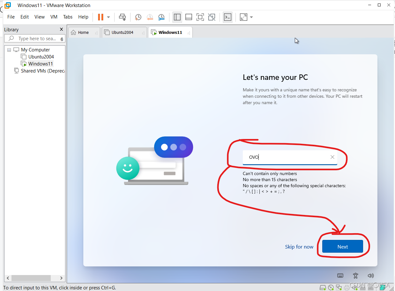Image resolution: width=395 pixels, height=291 pixels.
Task: Switch to the Home tab
Action: click(x=84, y=32)
